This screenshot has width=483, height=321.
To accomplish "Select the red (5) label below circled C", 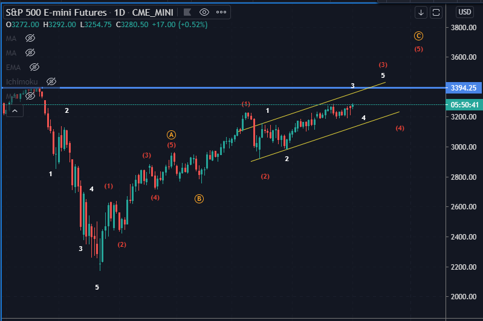I will [x=418, y=49].
